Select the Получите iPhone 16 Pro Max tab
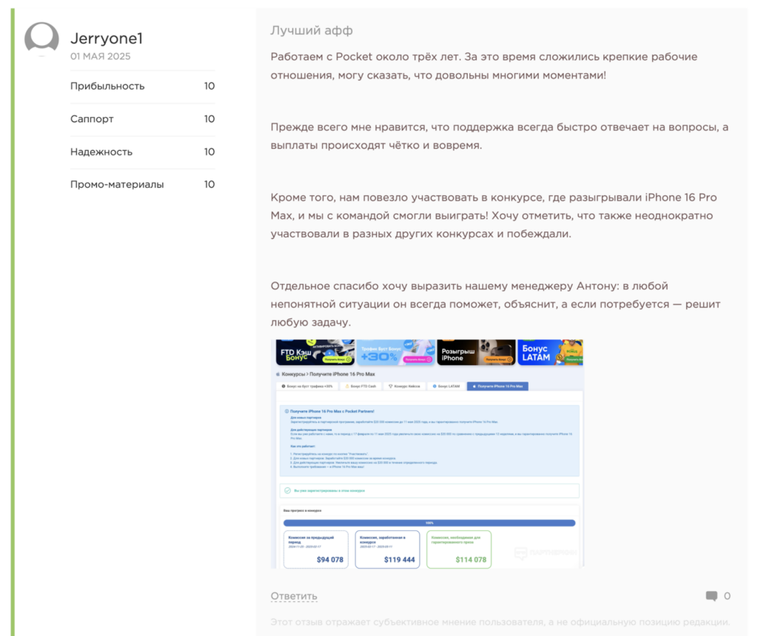The width and height of the screenshot is (758, 636). (497, 386)
